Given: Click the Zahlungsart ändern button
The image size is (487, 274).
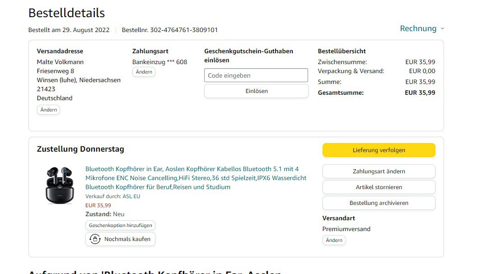Looking at the screenshot, I should (379, 171).
